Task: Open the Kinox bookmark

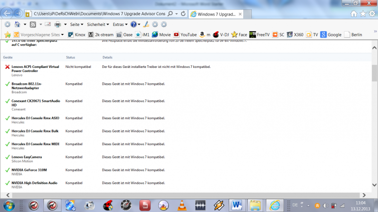Action: click(x=77, y=34)
